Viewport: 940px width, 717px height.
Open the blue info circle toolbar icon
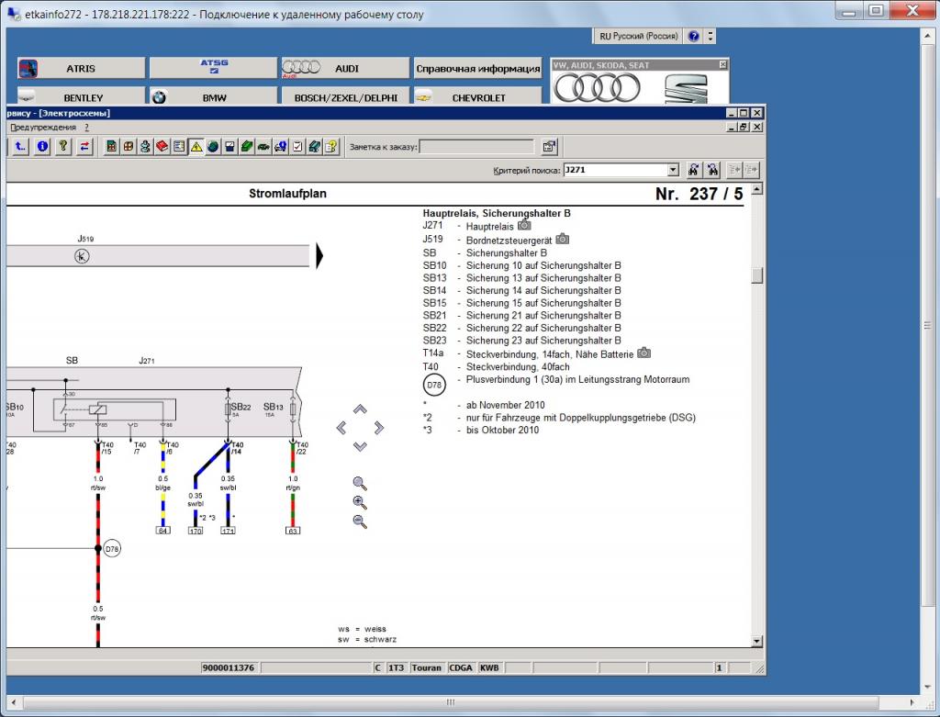pos(42,146)
